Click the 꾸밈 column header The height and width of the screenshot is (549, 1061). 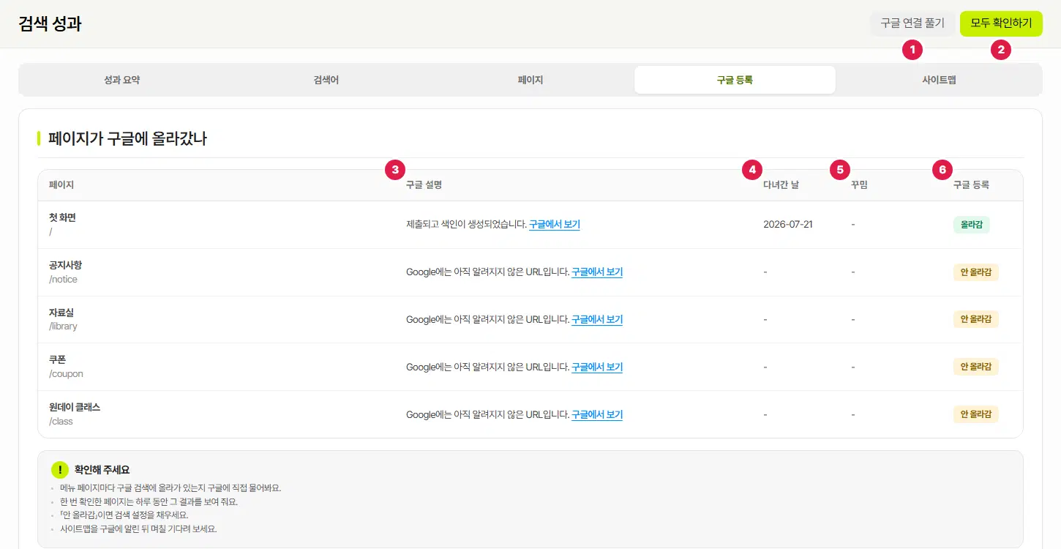(x=859, y=185)
